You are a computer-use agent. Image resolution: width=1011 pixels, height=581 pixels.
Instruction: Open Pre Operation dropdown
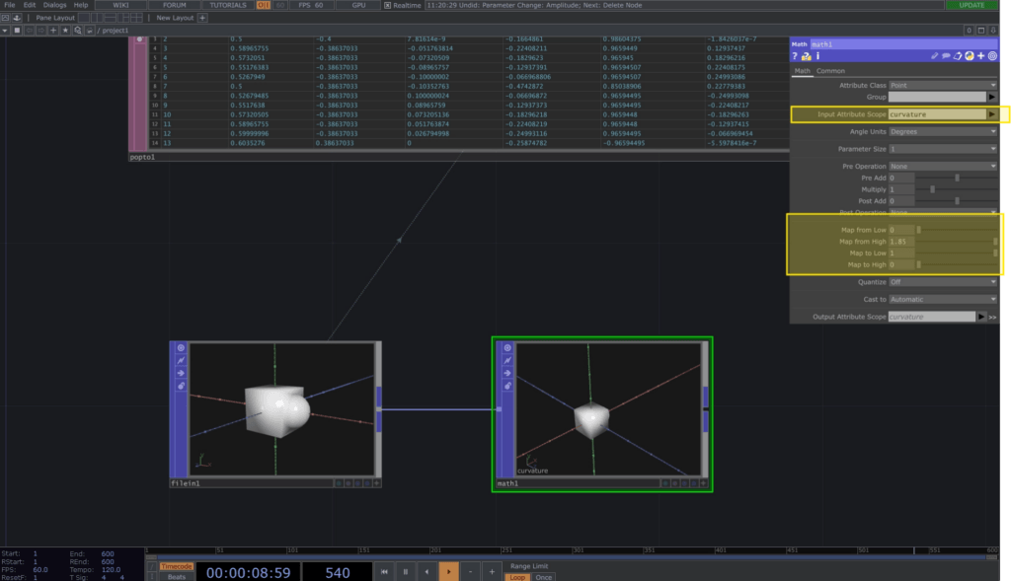943,166
